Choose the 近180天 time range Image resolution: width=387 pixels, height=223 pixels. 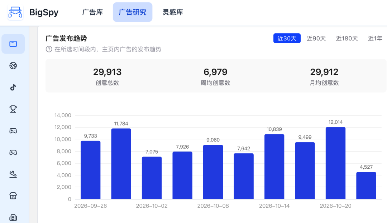pyautogui.click(x=347, y=38)
